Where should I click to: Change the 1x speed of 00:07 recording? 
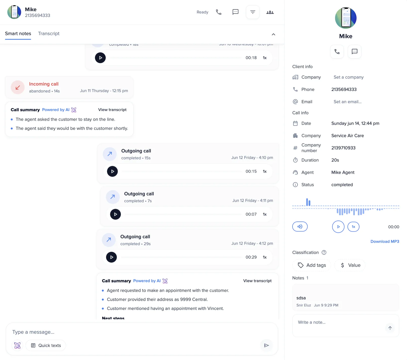(265, 214)
